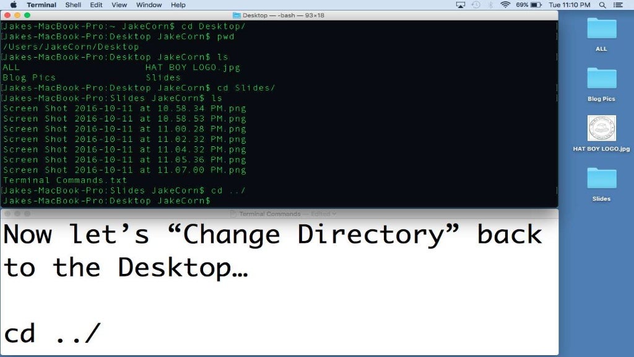This screenshot has width=634, height=357.
Task: Open the Window menu
Action: [149, 5]
